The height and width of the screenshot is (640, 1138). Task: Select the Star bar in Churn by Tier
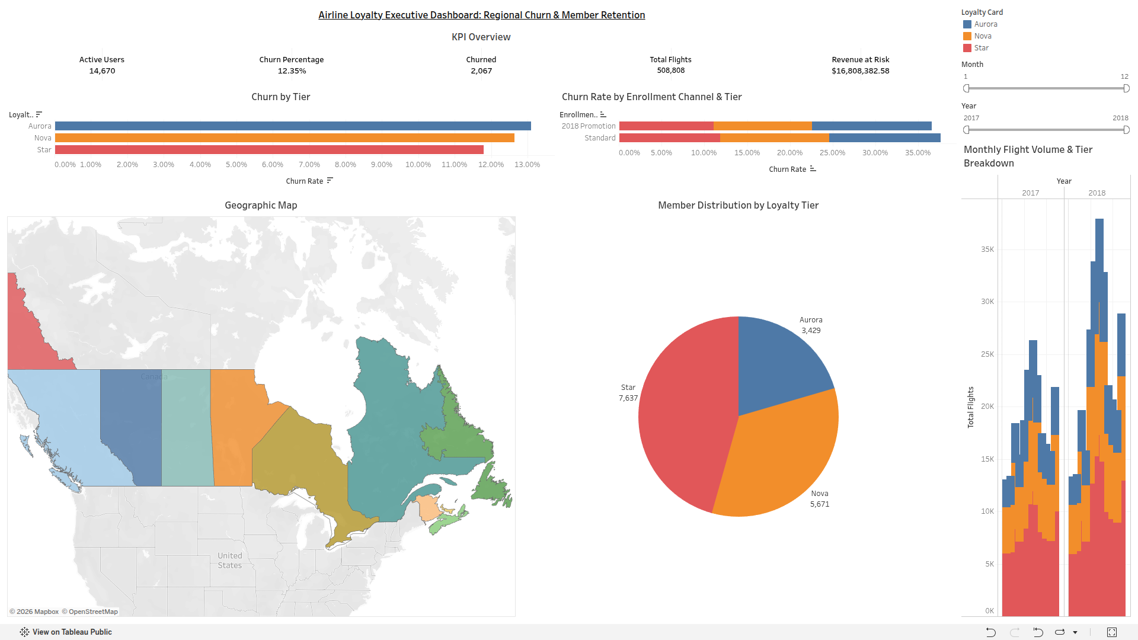pos(269,150)
